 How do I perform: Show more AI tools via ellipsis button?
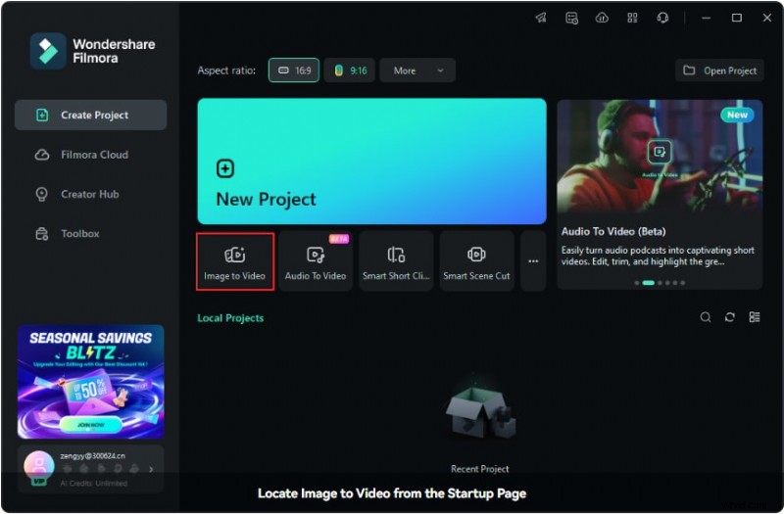(533, 261)
